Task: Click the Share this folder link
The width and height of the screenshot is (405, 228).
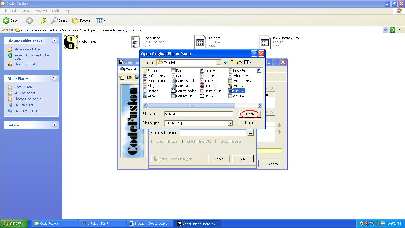Action: pos(26,64)
